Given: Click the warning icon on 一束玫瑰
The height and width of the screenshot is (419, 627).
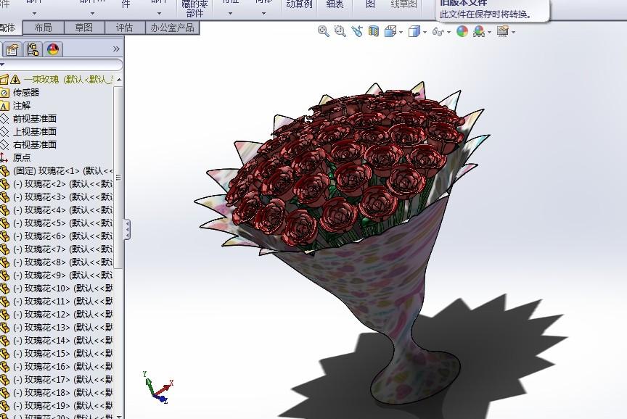Looking at the screenshot, I should coord(15,79).
